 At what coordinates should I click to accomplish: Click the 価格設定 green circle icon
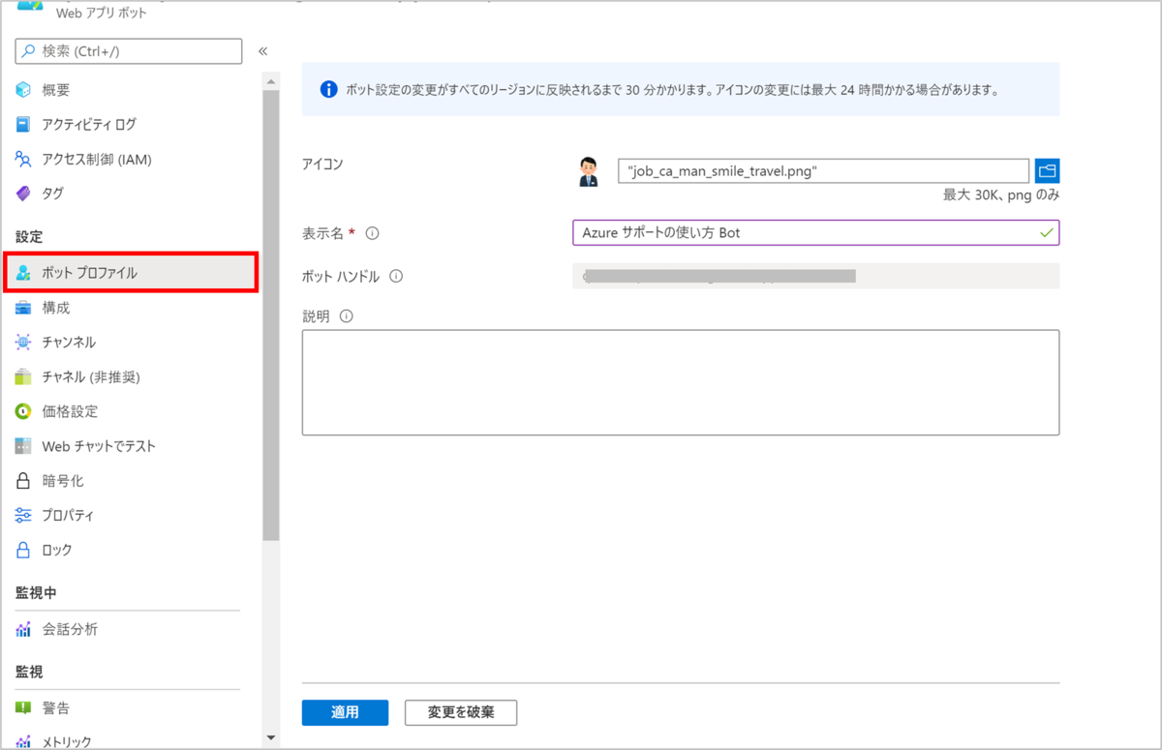click(x=23, y=411)
